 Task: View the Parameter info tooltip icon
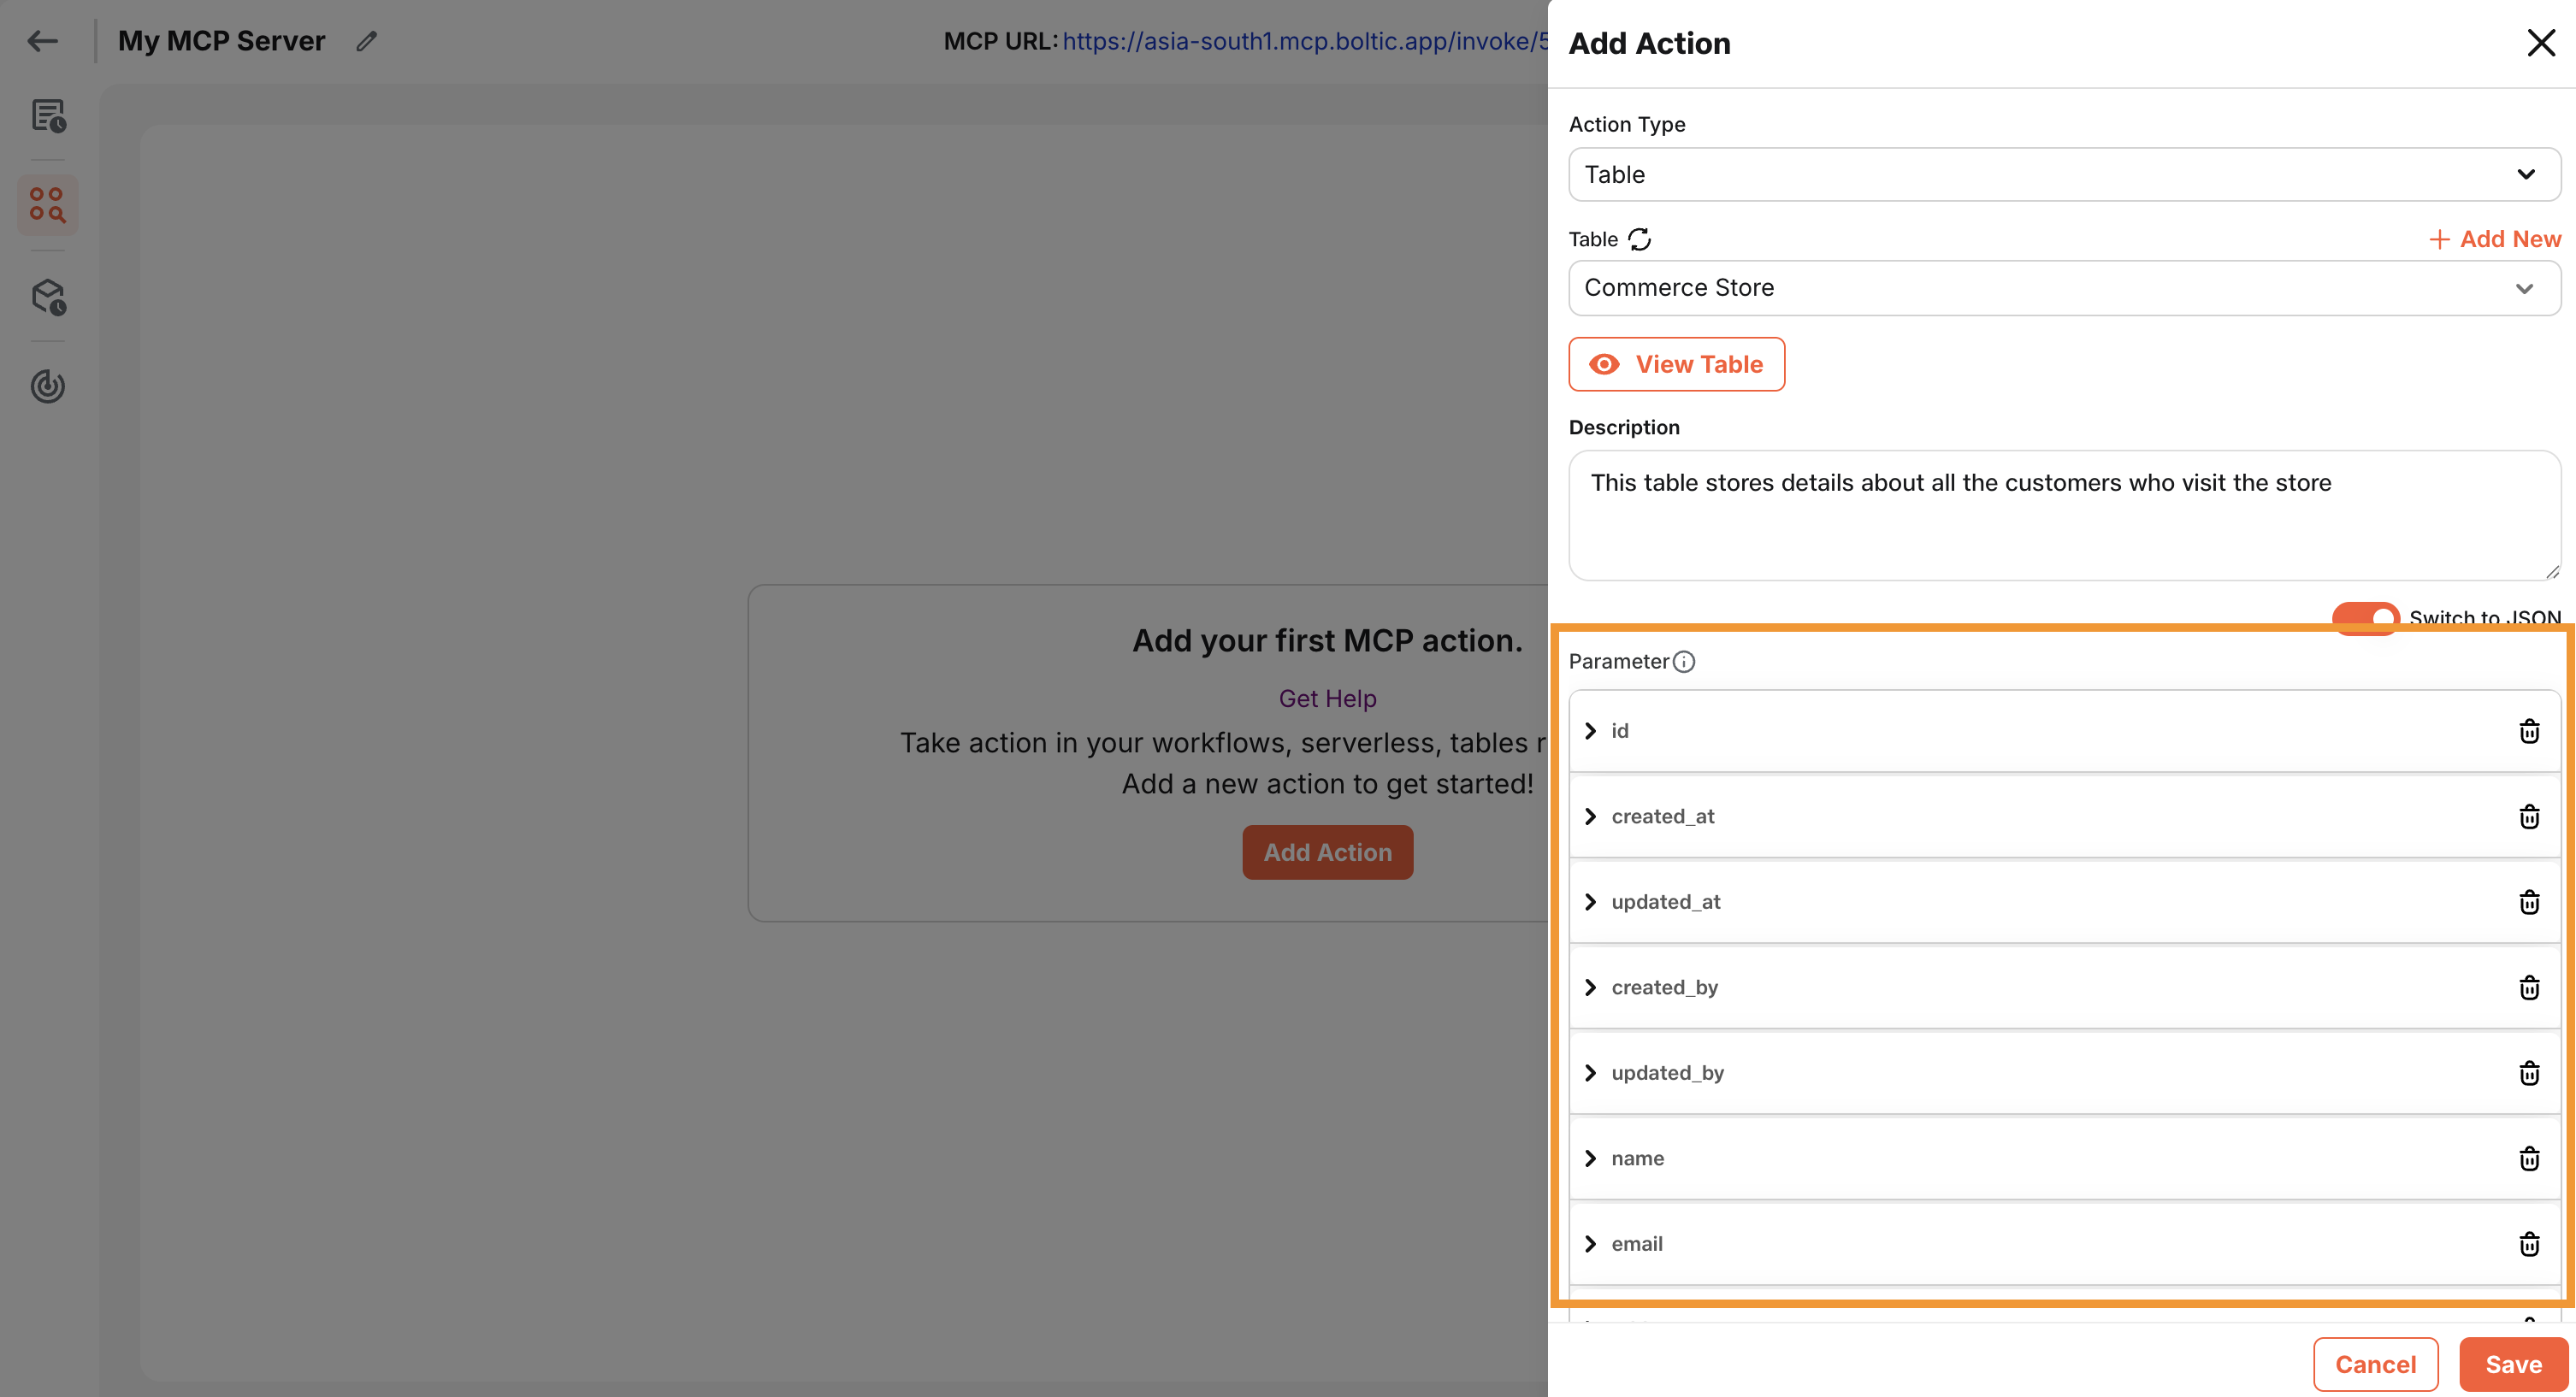pos(1685,662)
